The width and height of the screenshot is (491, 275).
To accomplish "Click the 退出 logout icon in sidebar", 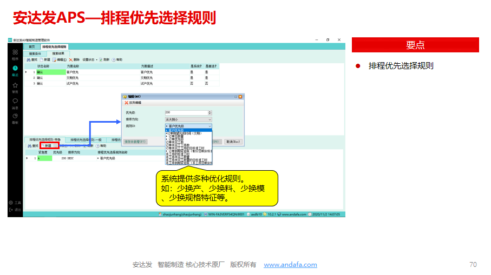I will tap(15, 210).
